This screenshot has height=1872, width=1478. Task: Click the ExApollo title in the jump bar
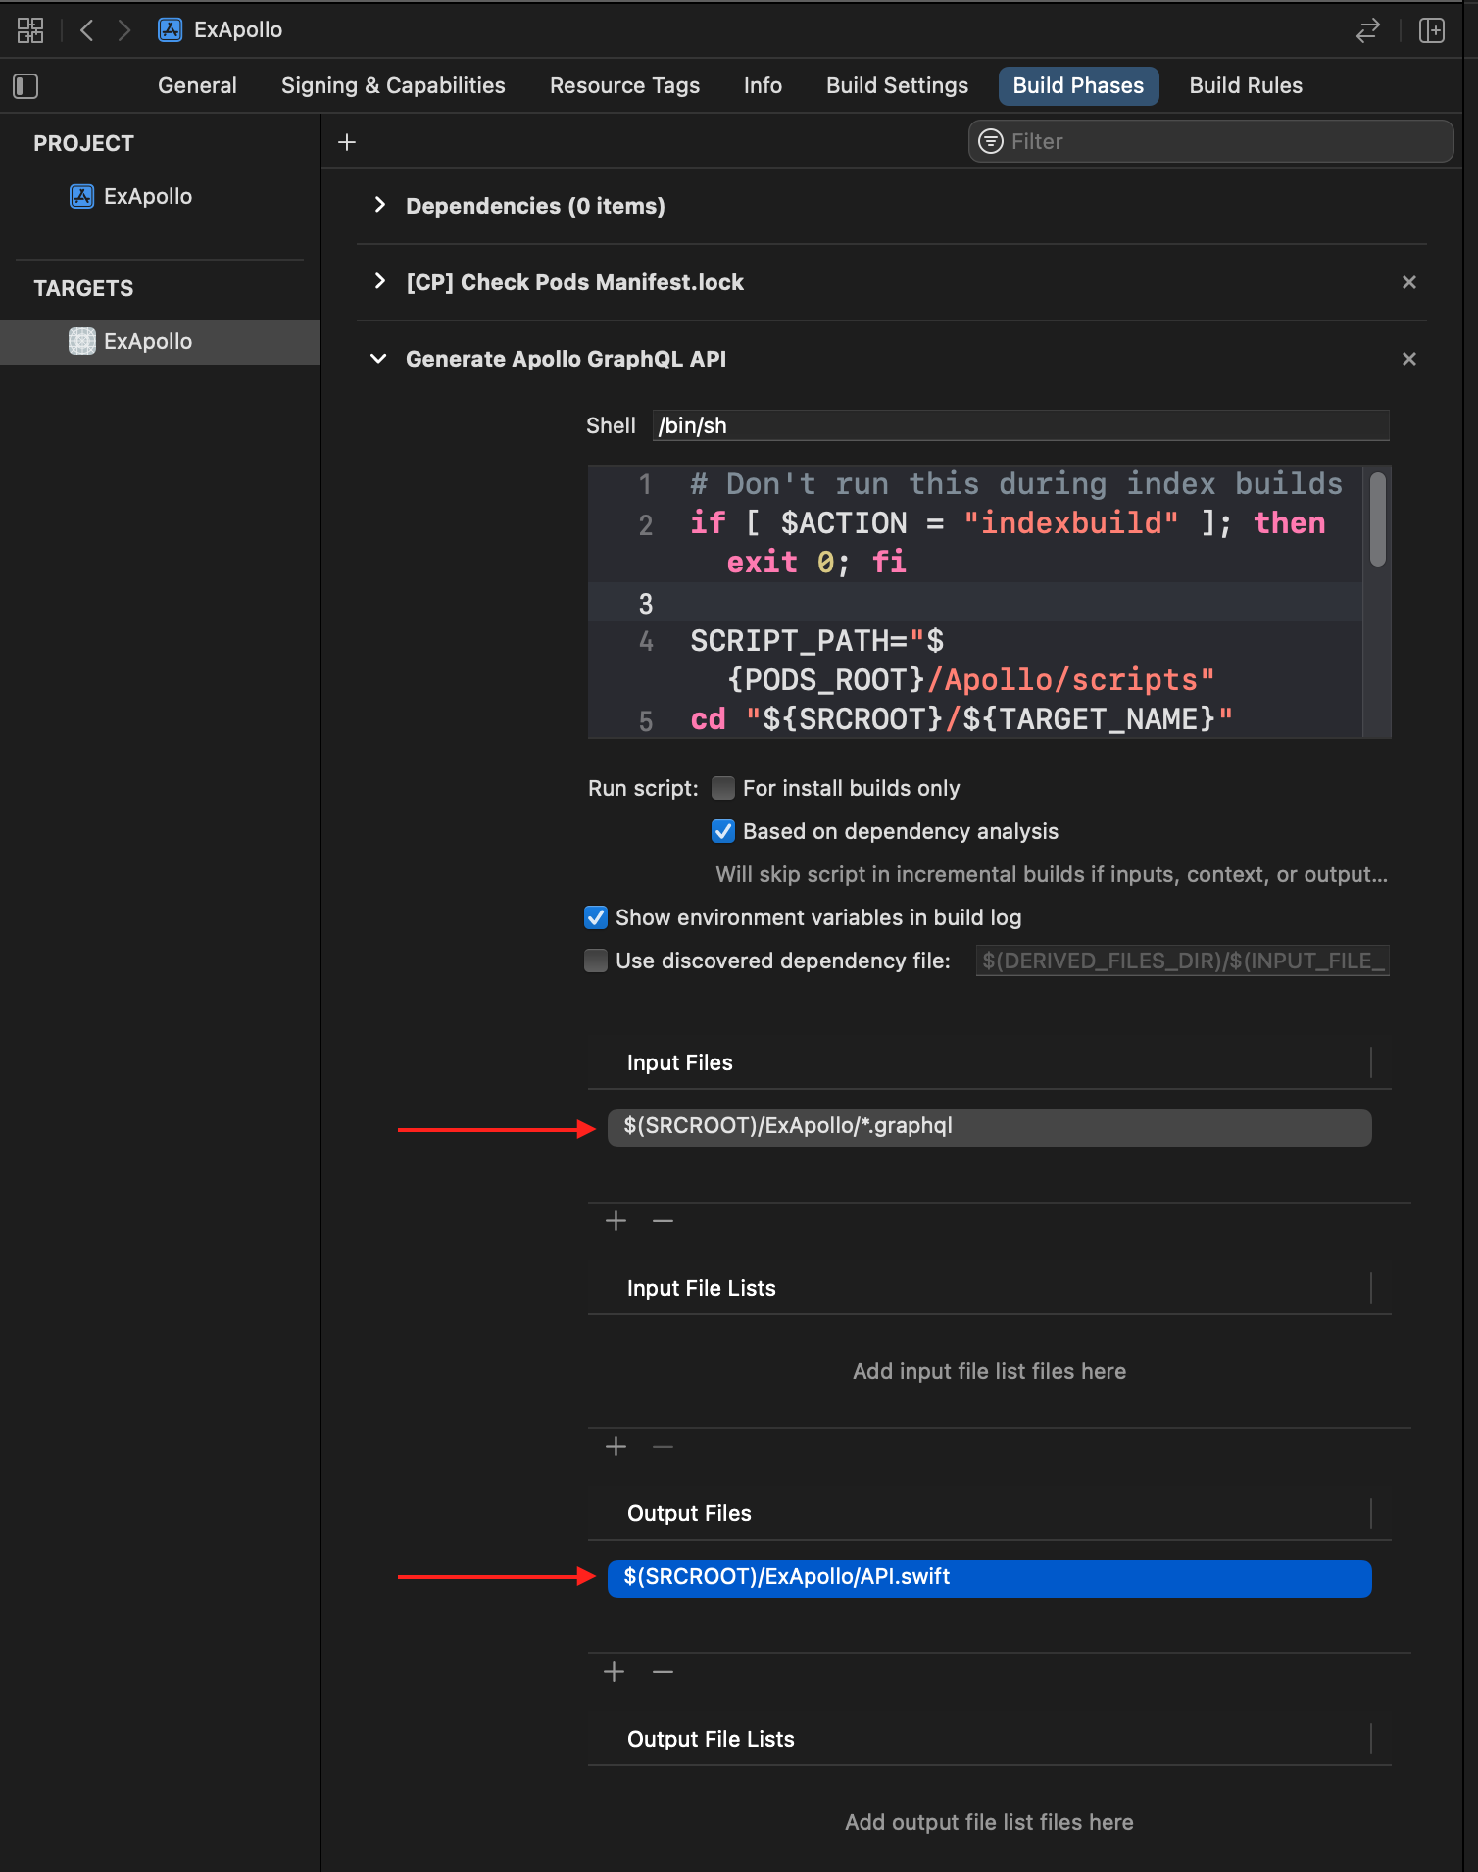(238, 30)
